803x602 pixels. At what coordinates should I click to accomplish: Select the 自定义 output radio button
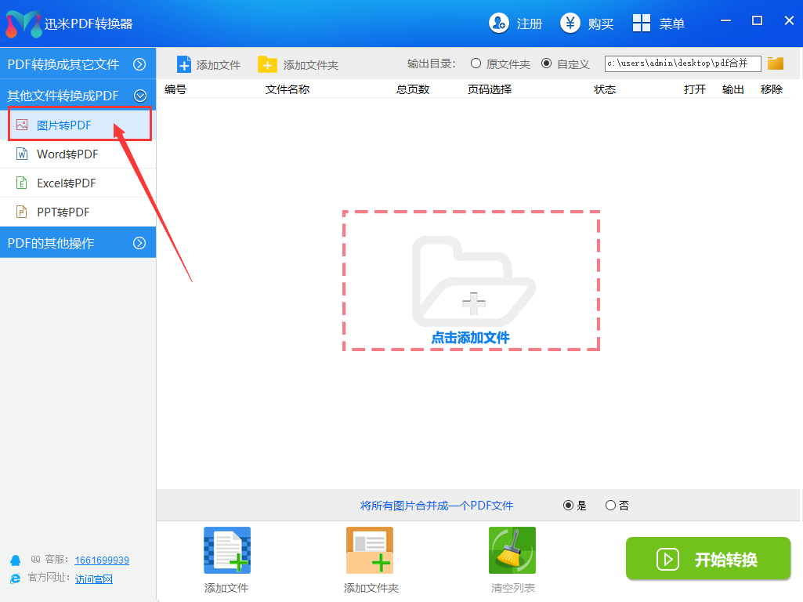pyautogui.click(x=546, y=63)
